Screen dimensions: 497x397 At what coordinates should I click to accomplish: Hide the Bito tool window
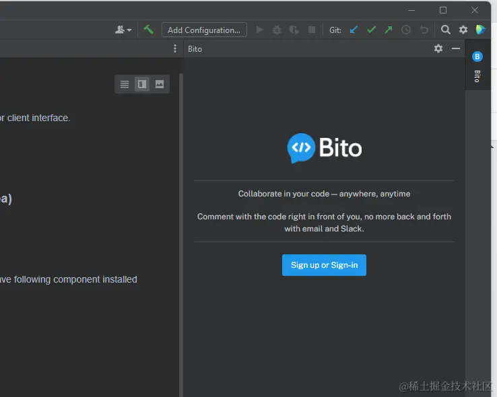[456, 48]
